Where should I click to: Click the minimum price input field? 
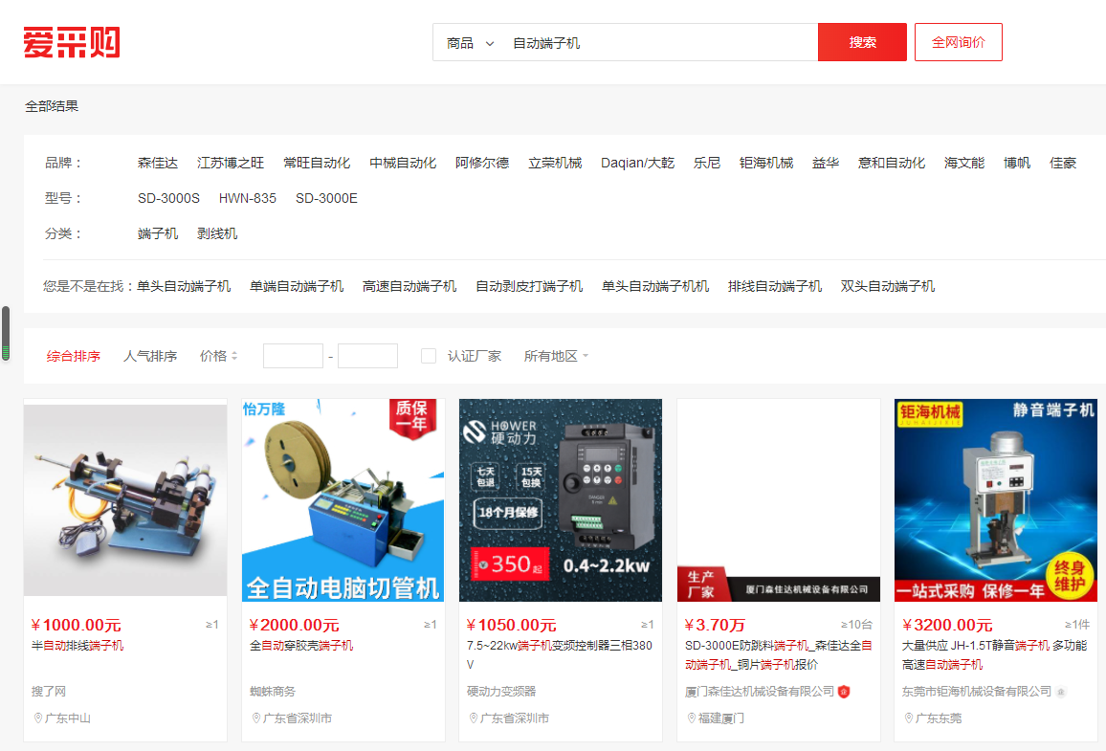pyautogui.click(x=293, y=356)
